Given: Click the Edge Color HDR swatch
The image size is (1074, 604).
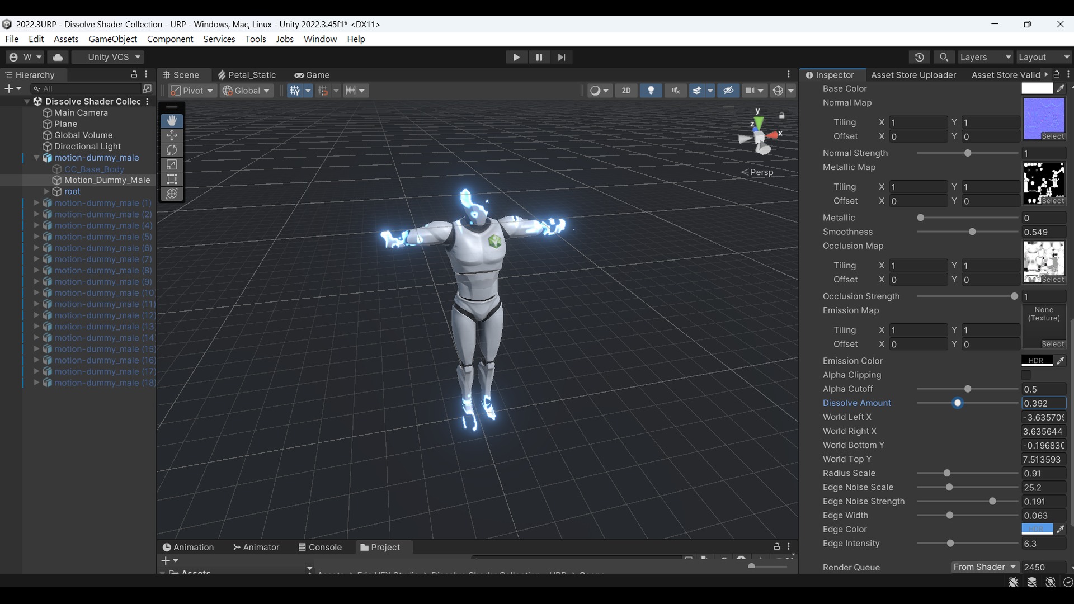Looking at the screenshot, I should [x=1037, y=529].
